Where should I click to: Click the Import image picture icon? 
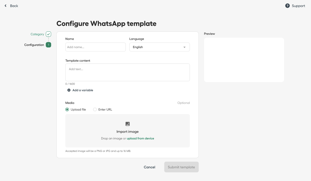(x=127, y=124)
